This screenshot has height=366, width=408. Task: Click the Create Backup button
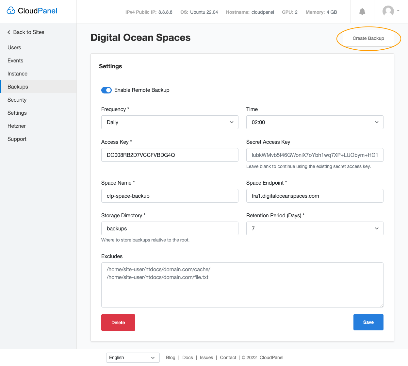[x=368, y=38]
